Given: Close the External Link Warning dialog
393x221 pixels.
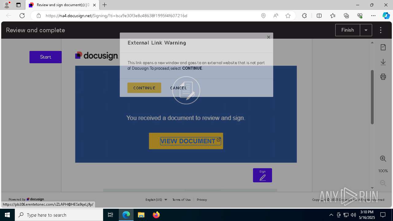Looking at the screenshot, I should point(269,37).
